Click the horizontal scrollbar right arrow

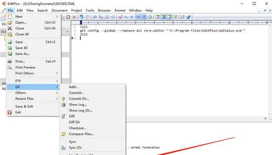click(265, 118)
